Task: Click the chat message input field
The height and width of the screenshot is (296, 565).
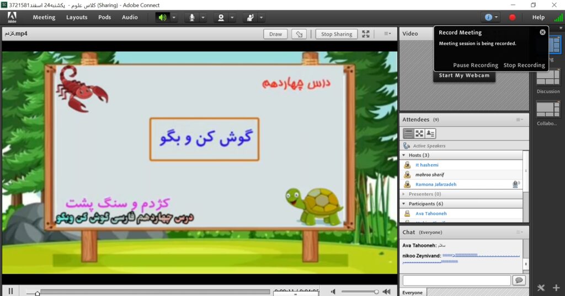Action: (456, 280)
